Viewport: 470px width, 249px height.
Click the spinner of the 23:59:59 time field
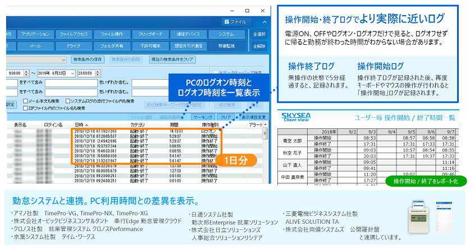tap(98, 73)
